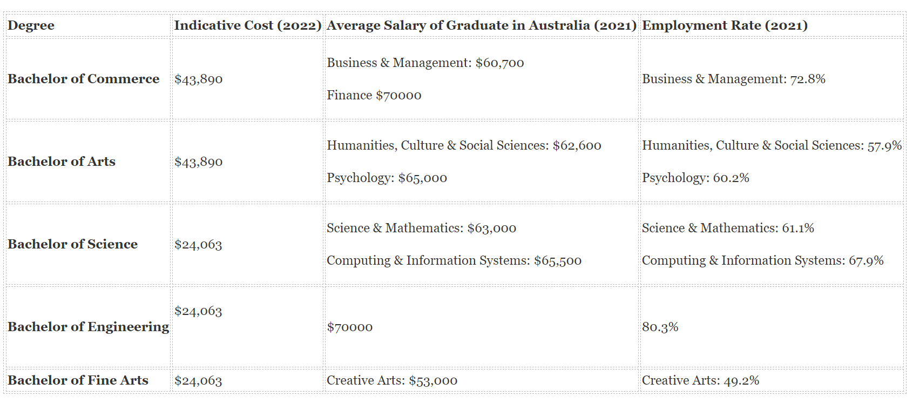The image size is (913, 403).
Task: Click the Degree column header
Action: 31,25
